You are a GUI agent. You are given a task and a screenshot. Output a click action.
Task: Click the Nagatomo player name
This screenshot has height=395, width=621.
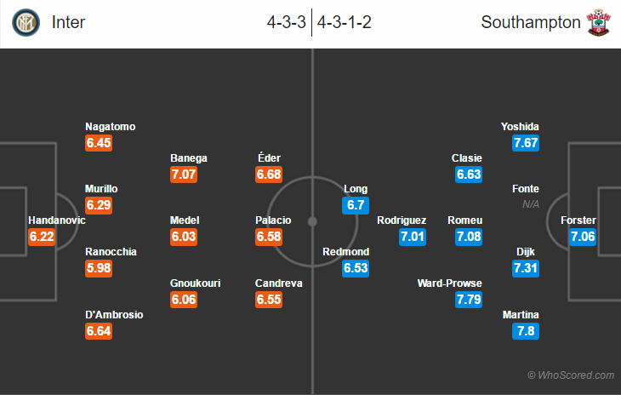(x=110, y=126)
